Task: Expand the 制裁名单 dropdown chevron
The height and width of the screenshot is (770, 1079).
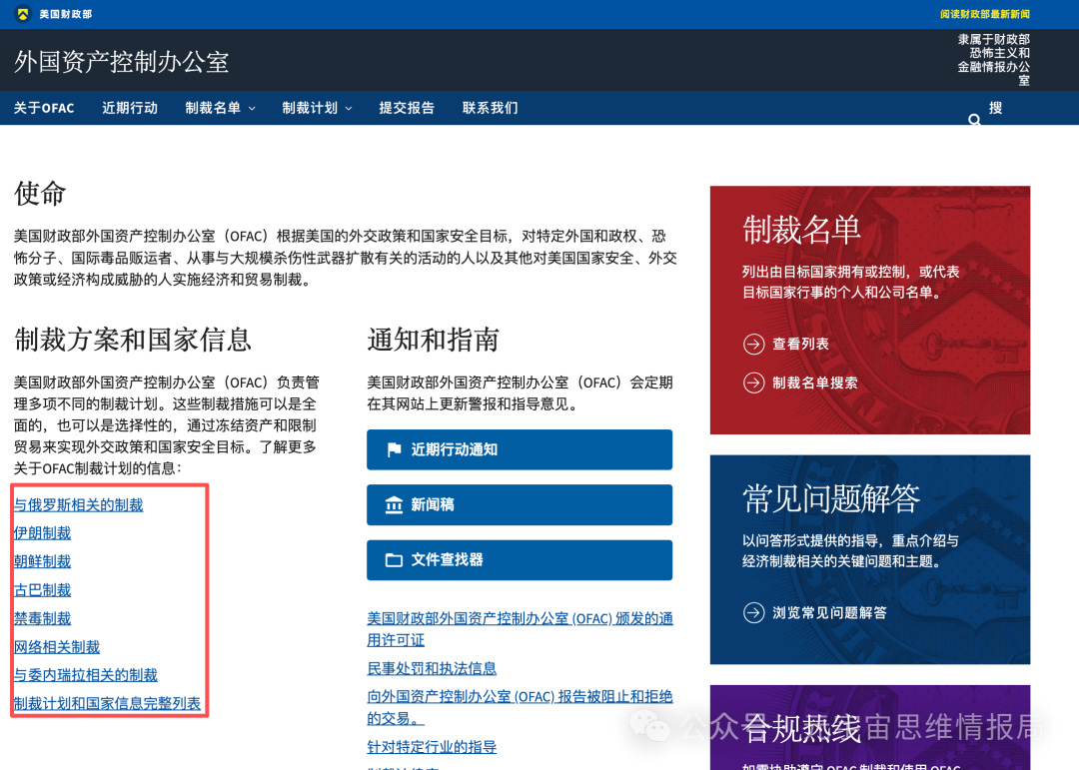Action: coord(252,109)
